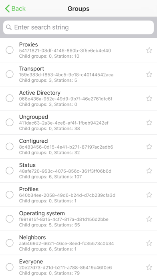Star the Everyone group

pyautogui.click(x=149, y=267)
